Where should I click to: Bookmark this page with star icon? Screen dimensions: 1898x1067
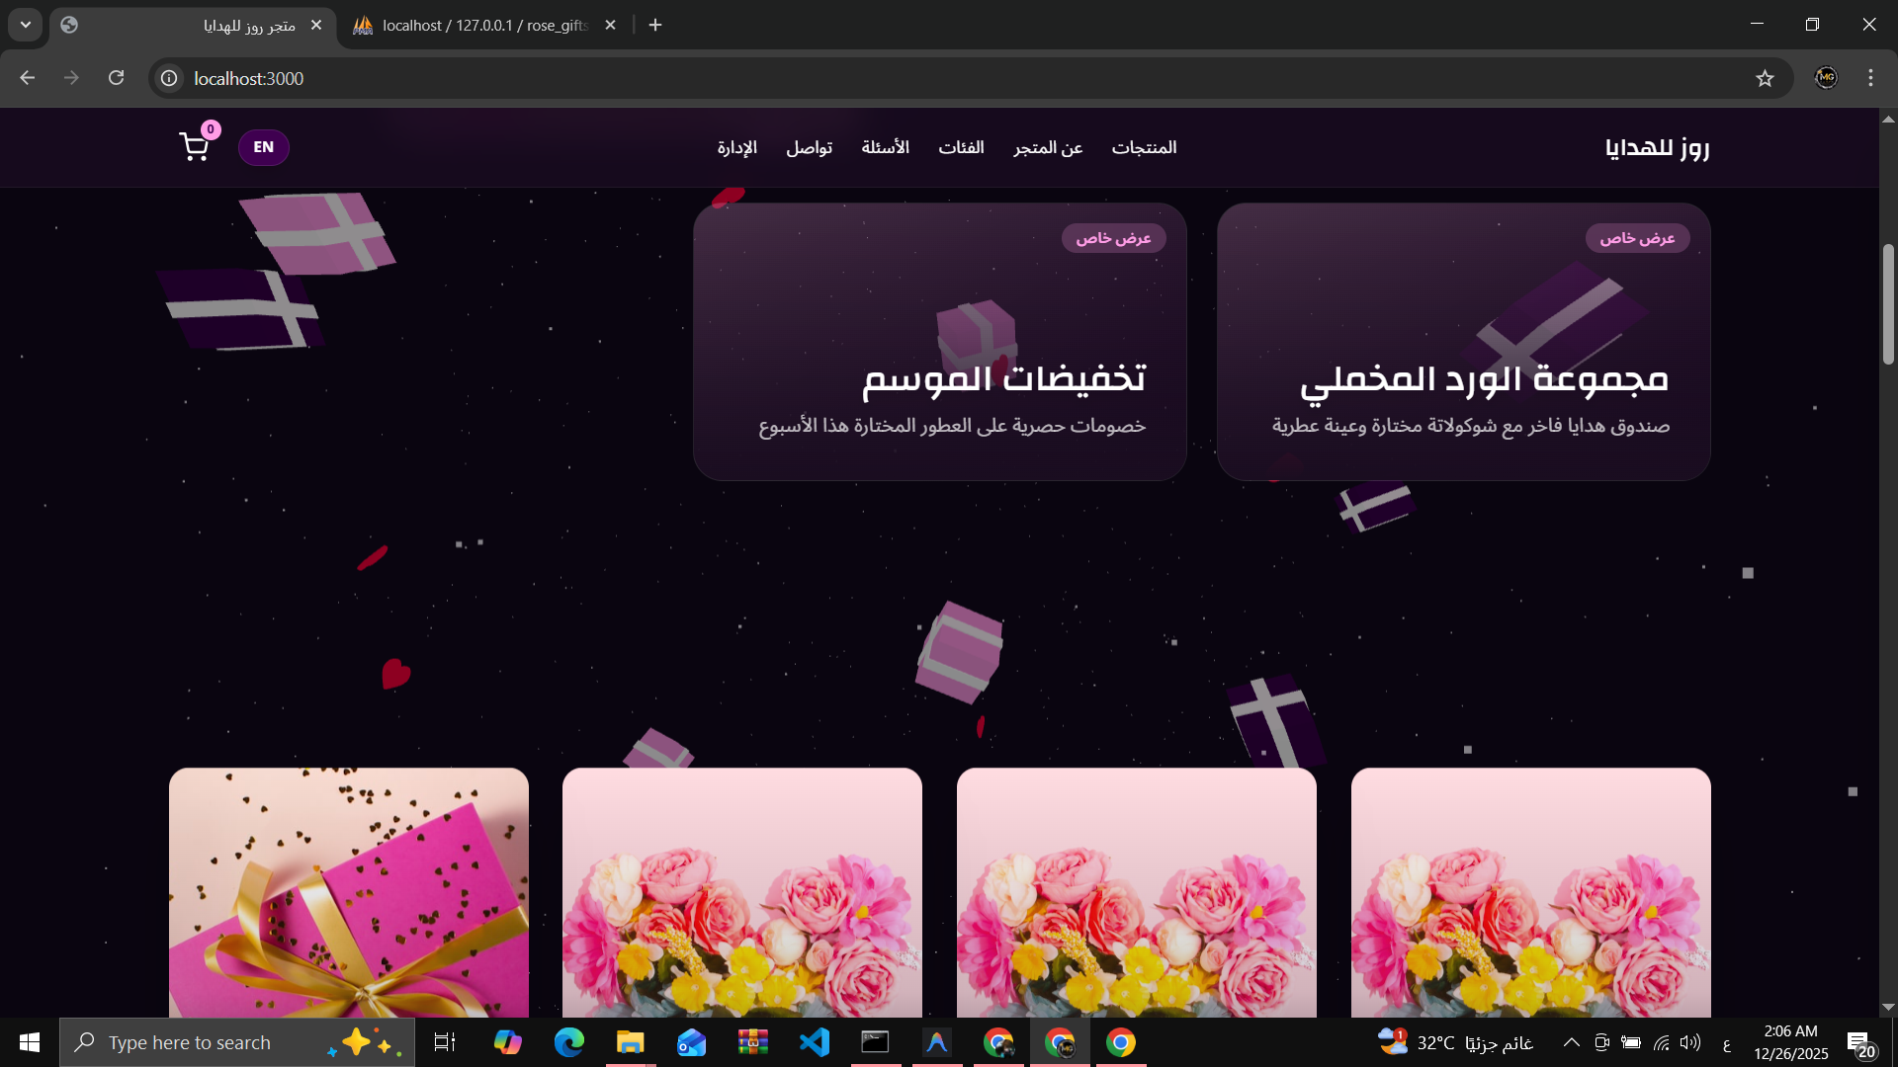[1765, 78]
